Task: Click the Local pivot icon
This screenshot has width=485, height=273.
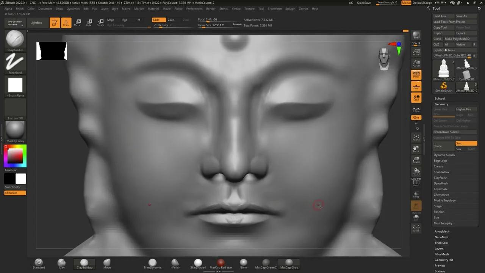Action: point(416,98)
